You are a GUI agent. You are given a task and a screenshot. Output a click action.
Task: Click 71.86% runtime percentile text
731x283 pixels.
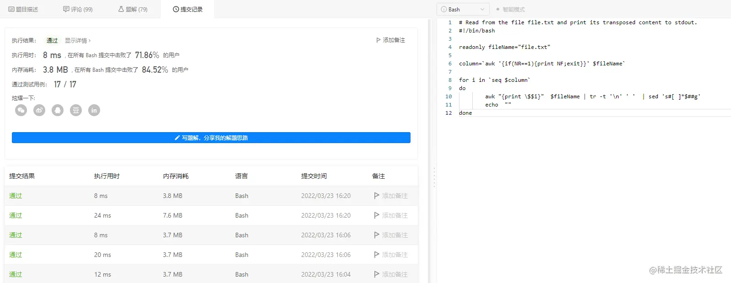147,55
